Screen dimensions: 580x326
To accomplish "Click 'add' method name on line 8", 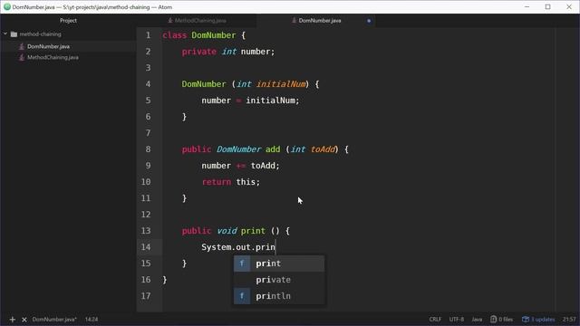I will tap(273, 149).
